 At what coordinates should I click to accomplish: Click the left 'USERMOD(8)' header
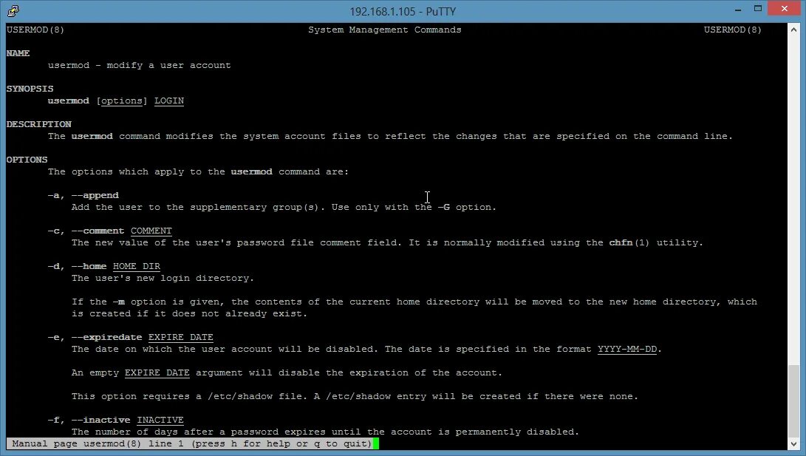click(35, 30)
